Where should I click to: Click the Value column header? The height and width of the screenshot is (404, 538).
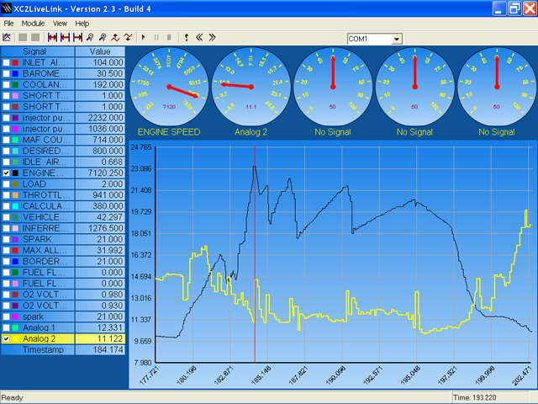100,52
